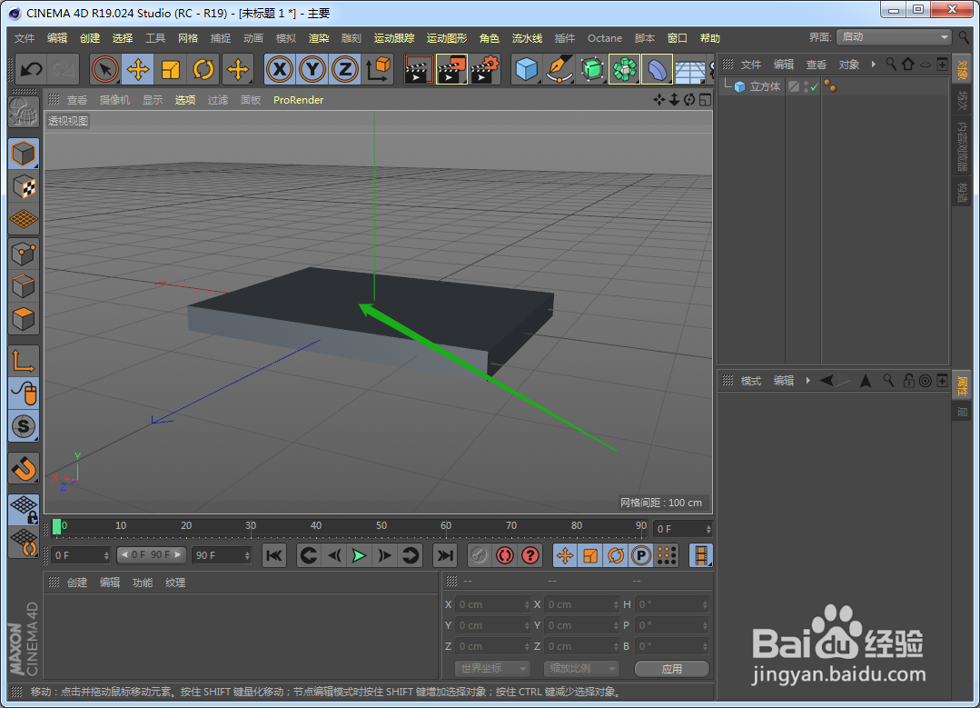Go to end of animation
The width and height of the screenshot is (980, 708).
(444, 555)
